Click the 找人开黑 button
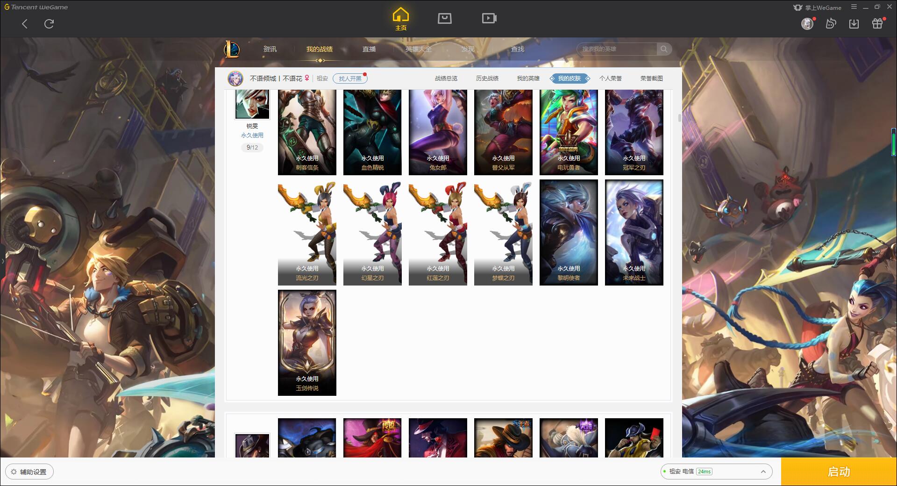This screenshot has width=897, height=486. (x=350, y=79)
